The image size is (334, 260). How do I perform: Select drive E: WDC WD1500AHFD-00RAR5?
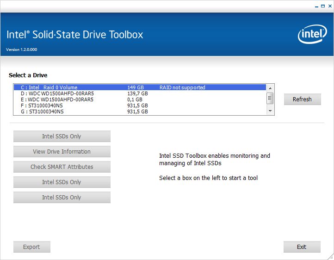tap(140, 99)
